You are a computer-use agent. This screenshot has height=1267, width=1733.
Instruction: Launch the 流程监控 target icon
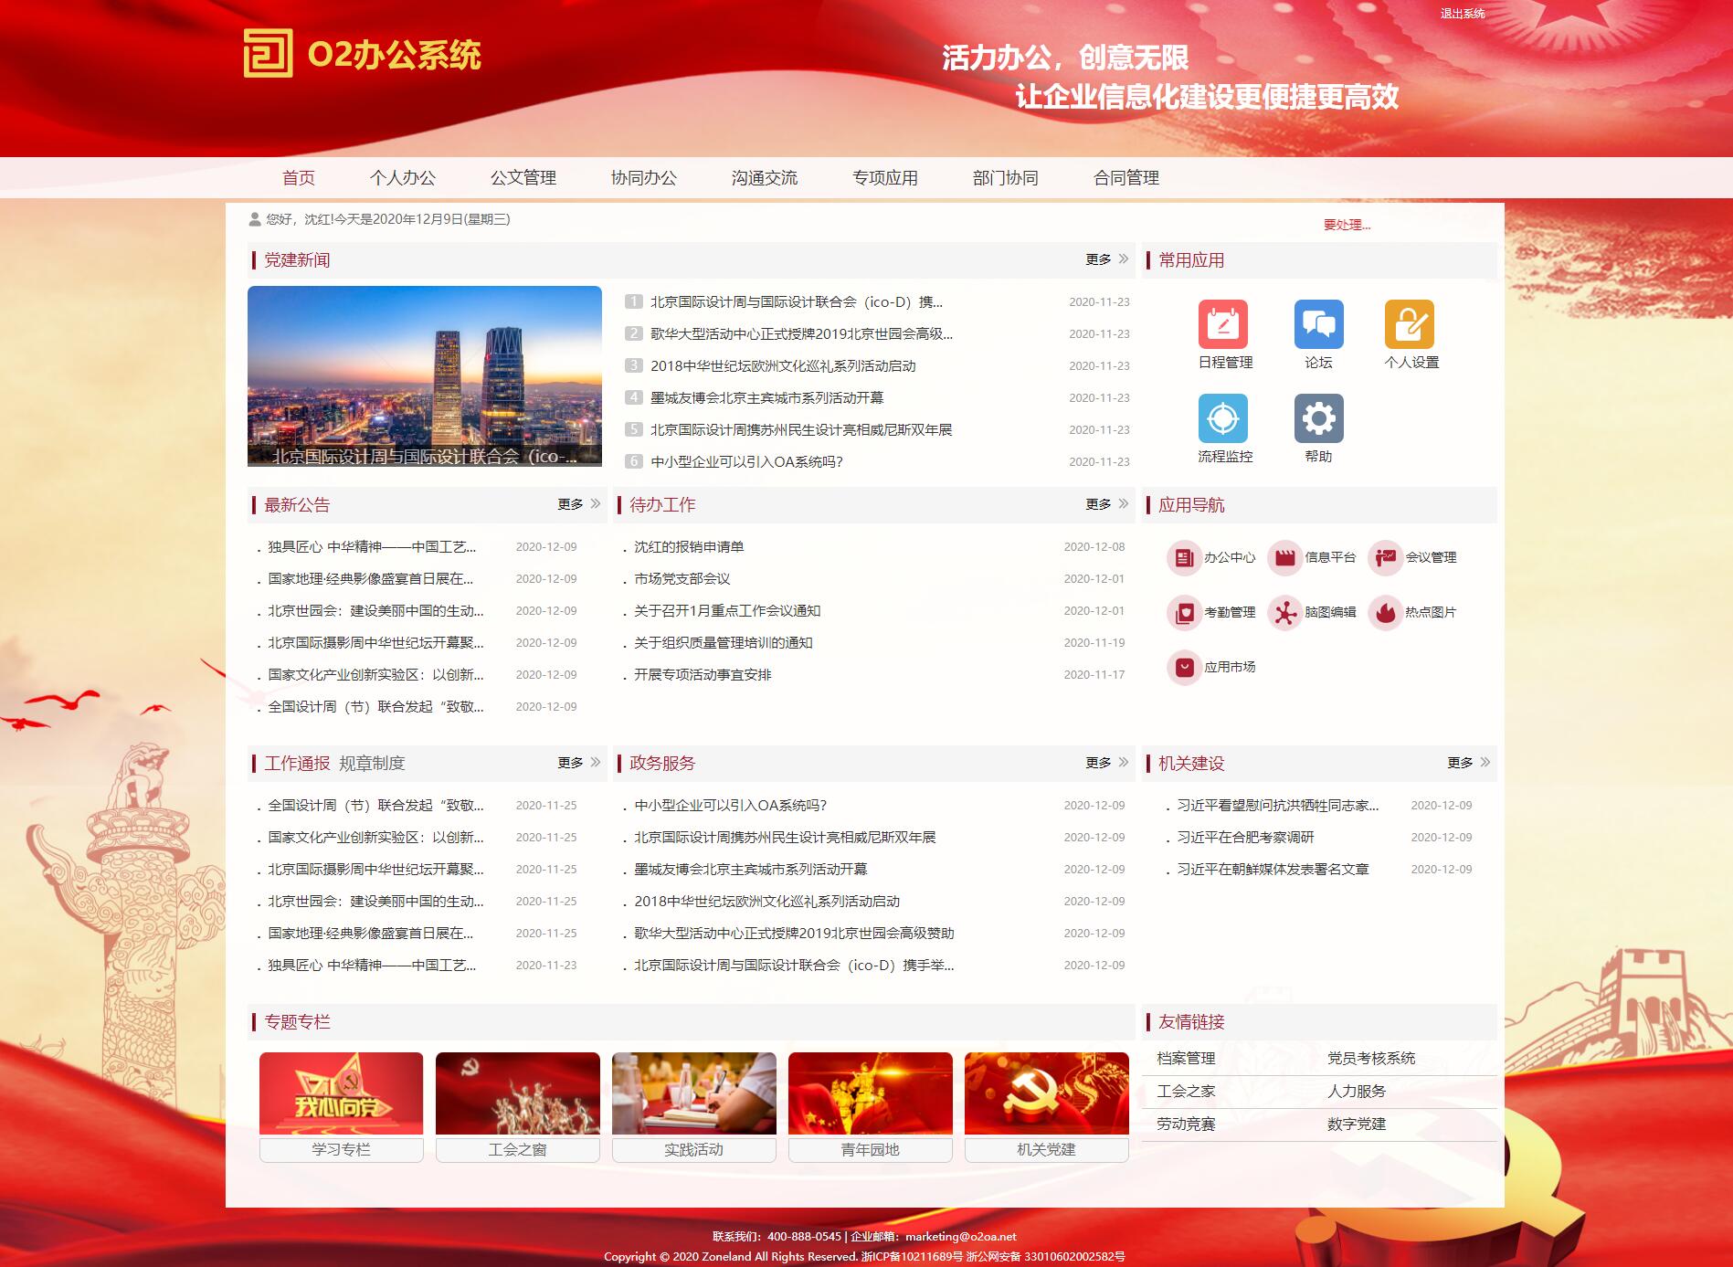[x=1222, y=418]
